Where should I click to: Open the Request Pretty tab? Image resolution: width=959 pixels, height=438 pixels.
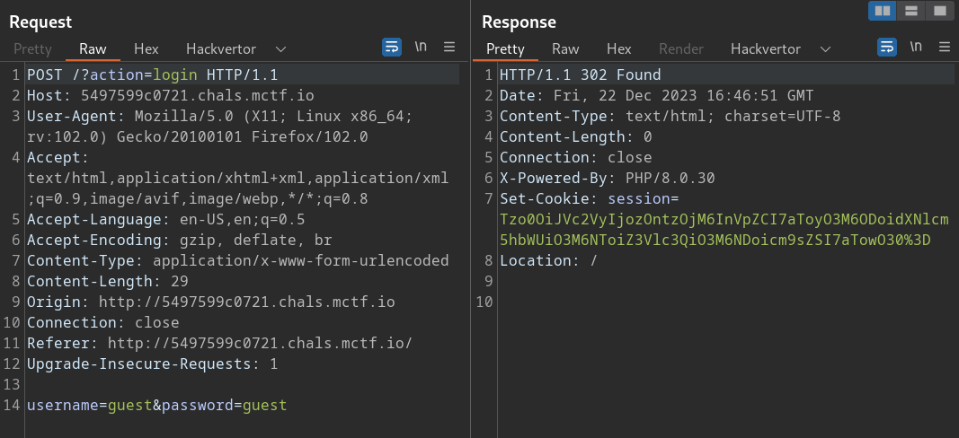pos(32,48)
